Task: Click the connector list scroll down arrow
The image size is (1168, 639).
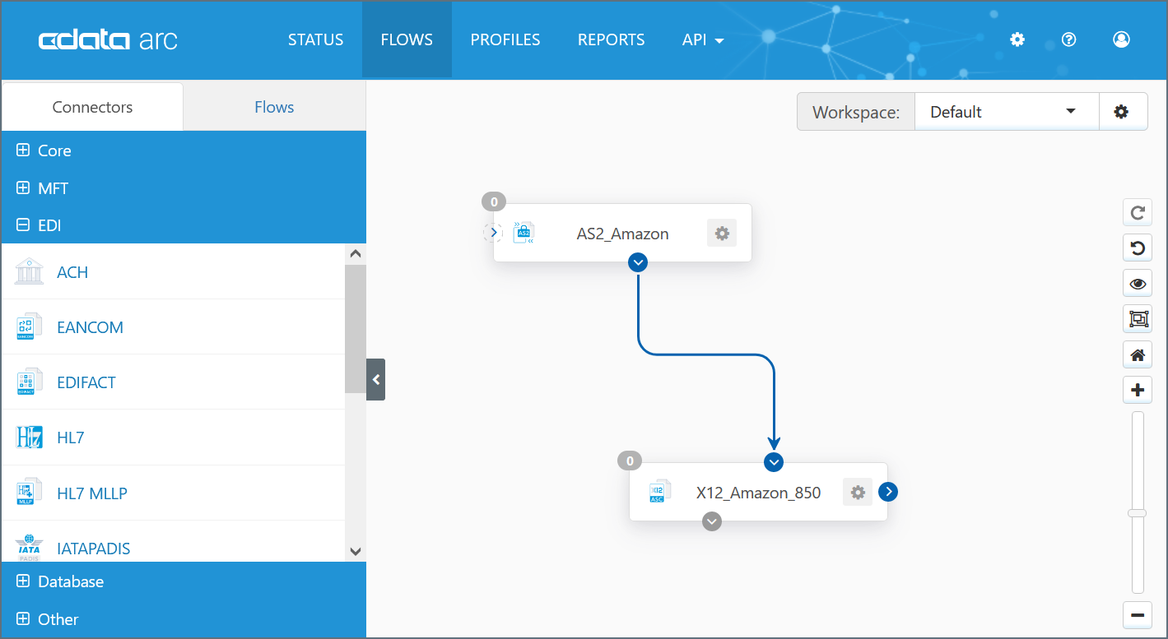Action: coord(356,552)
